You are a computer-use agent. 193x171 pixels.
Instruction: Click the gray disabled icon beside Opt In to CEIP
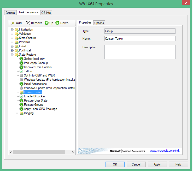coord(21,75)
